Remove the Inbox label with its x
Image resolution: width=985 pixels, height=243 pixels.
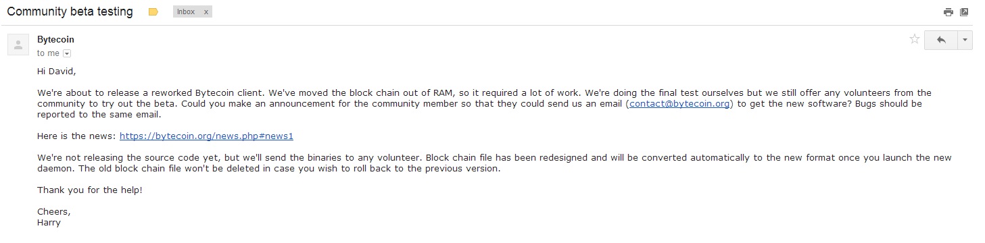(206, 12)
